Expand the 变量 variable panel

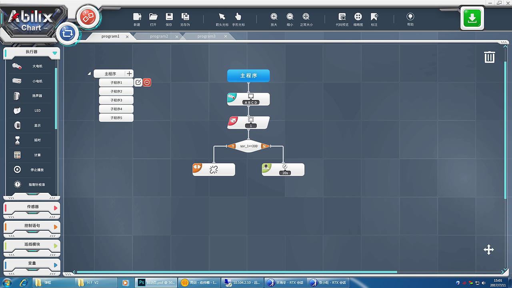click(56, 264)
